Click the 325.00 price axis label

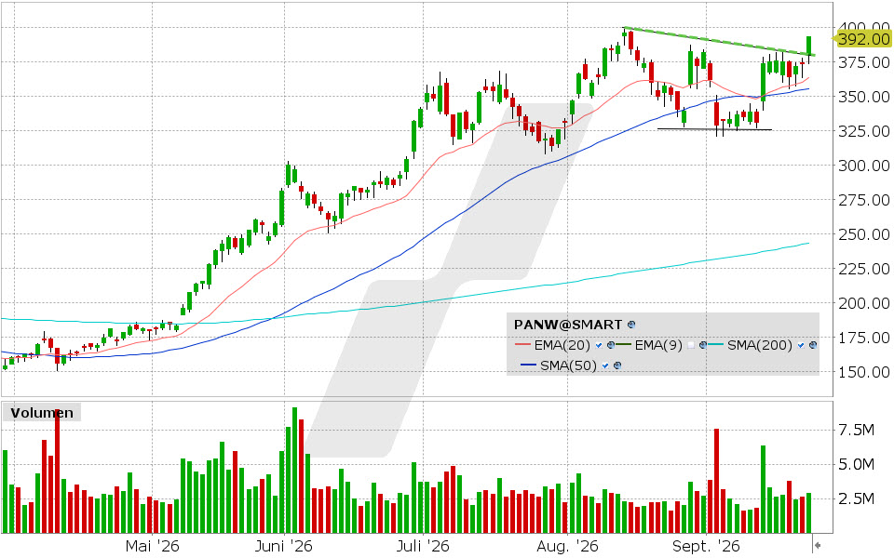coord(864,131)
